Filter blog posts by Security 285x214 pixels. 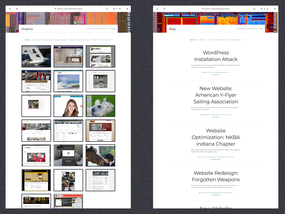pyautogui.click(x=210, y=40)
